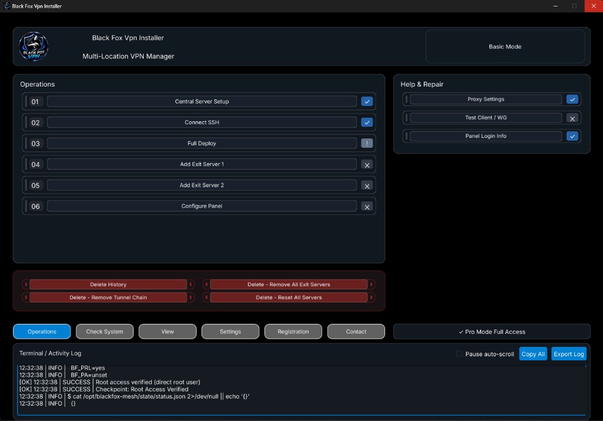
Task: Select the Operations tab
Action: coord(42,332)
